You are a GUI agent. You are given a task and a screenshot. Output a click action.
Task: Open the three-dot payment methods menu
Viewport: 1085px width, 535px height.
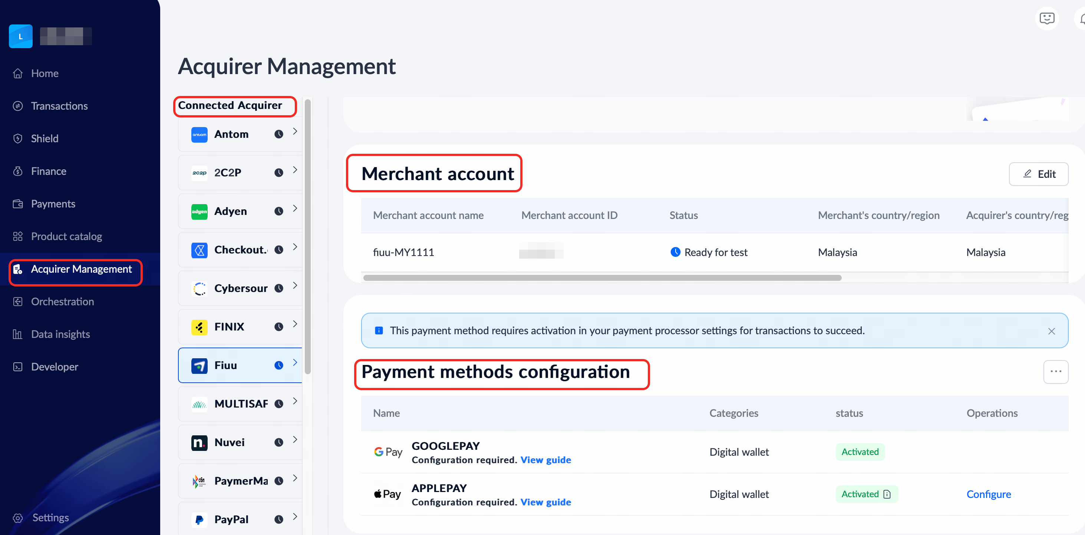(1055, 372)
